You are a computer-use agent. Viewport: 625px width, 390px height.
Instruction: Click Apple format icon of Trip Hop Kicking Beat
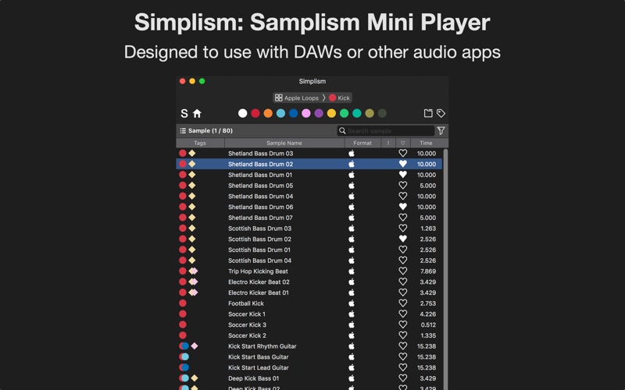[x=352, y=271]
